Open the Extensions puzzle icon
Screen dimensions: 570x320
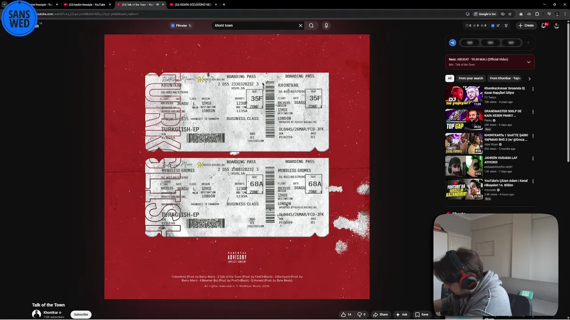(537, 14)
